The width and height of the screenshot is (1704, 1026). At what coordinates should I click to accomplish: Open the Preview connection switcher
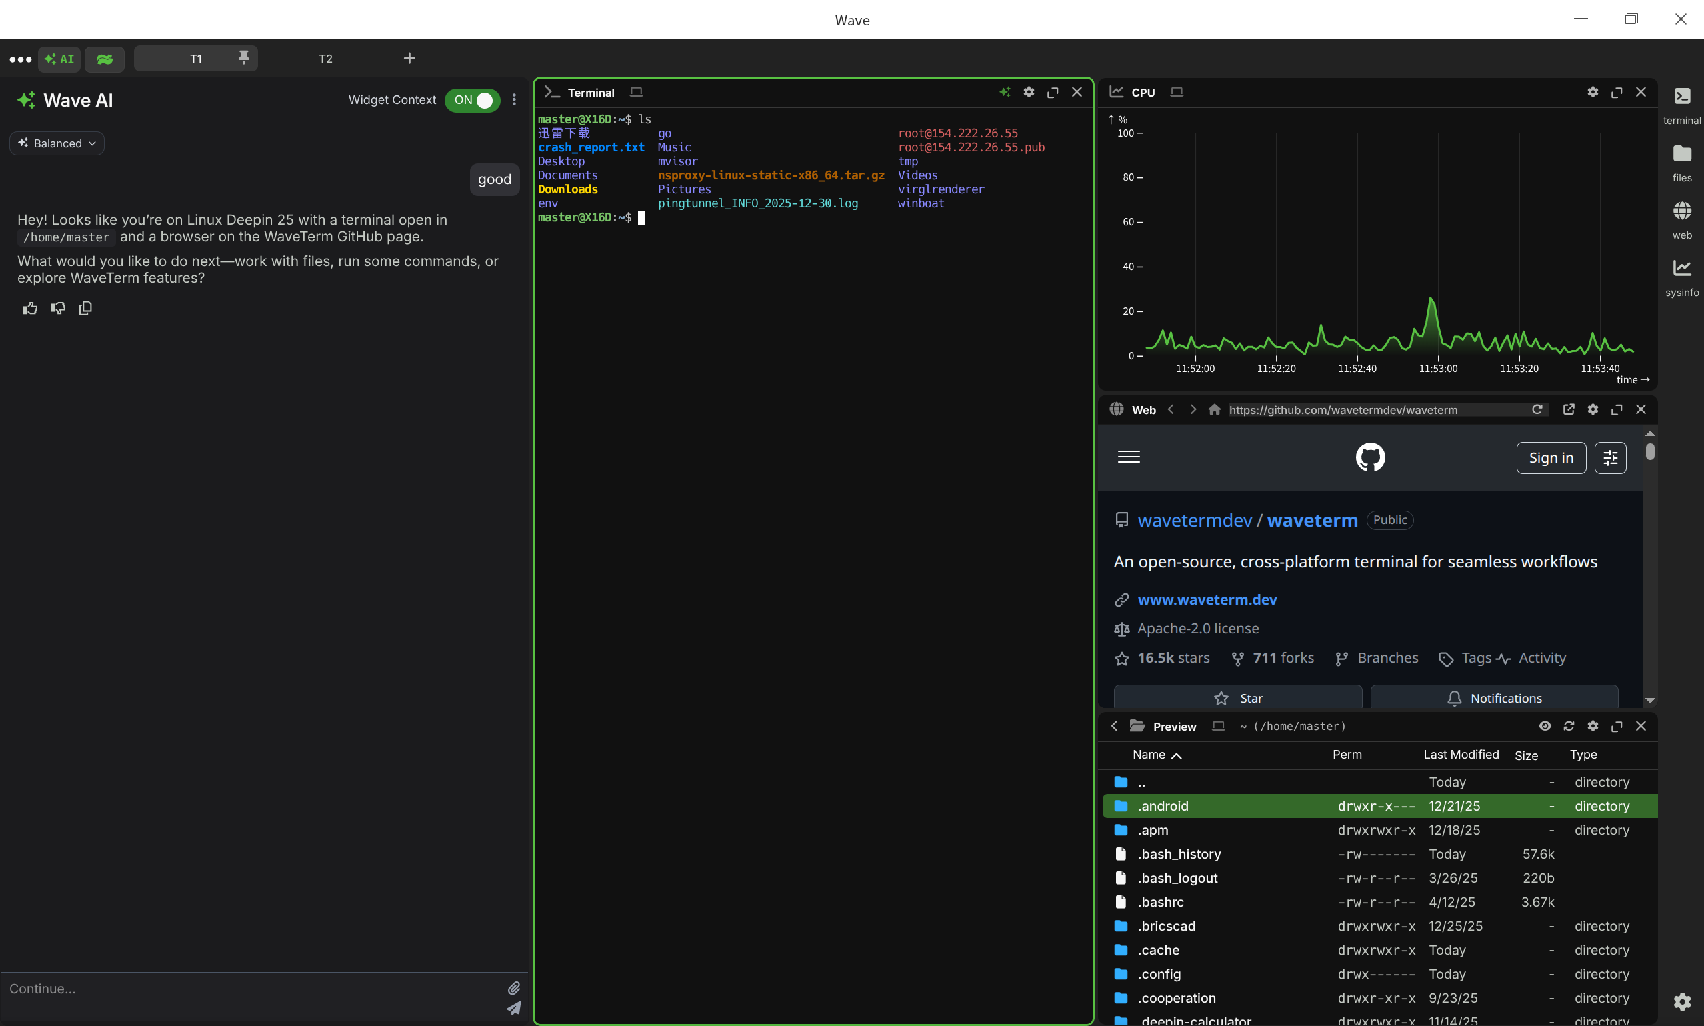coord(1218,726)
